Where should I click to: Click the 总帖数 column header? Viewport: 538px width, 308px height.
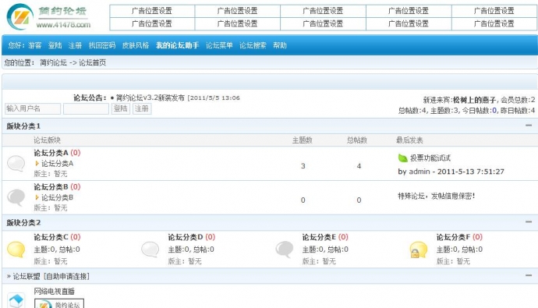357,140
